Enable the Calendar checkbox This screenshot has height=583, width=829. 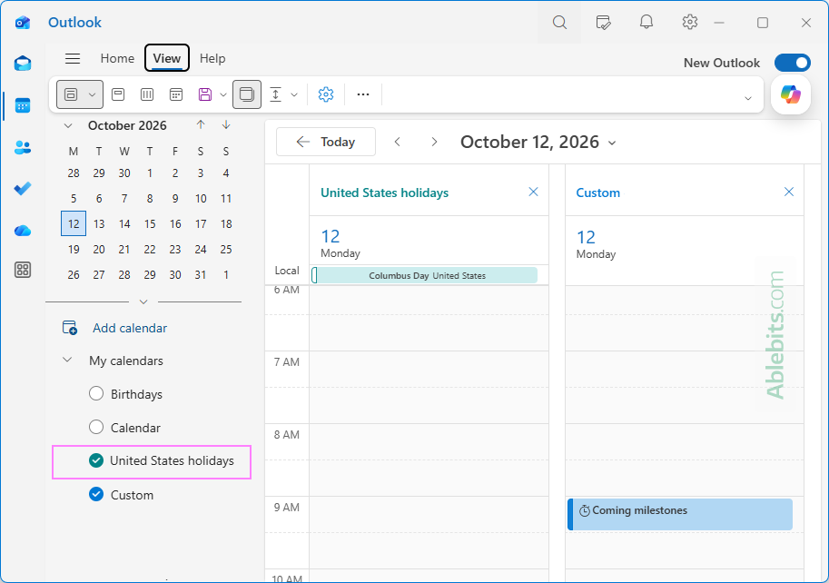point(96,427)
